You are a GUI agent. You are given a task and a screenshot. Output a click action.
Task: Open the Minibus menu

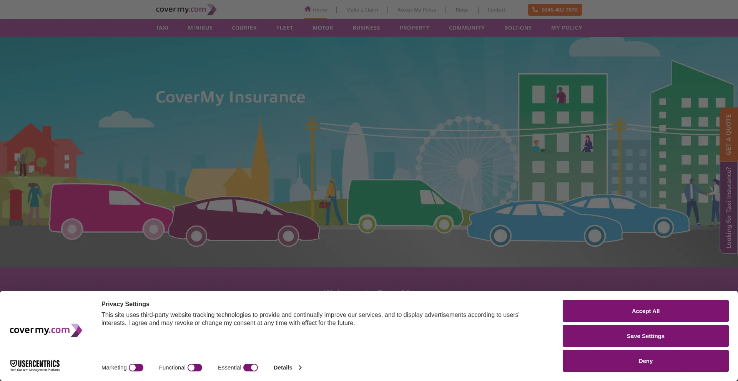[200, 28]
